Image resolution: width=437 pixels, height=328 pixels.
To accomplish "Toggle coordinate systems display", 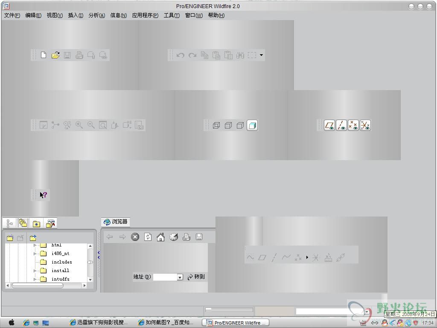I will coord(365,125).
